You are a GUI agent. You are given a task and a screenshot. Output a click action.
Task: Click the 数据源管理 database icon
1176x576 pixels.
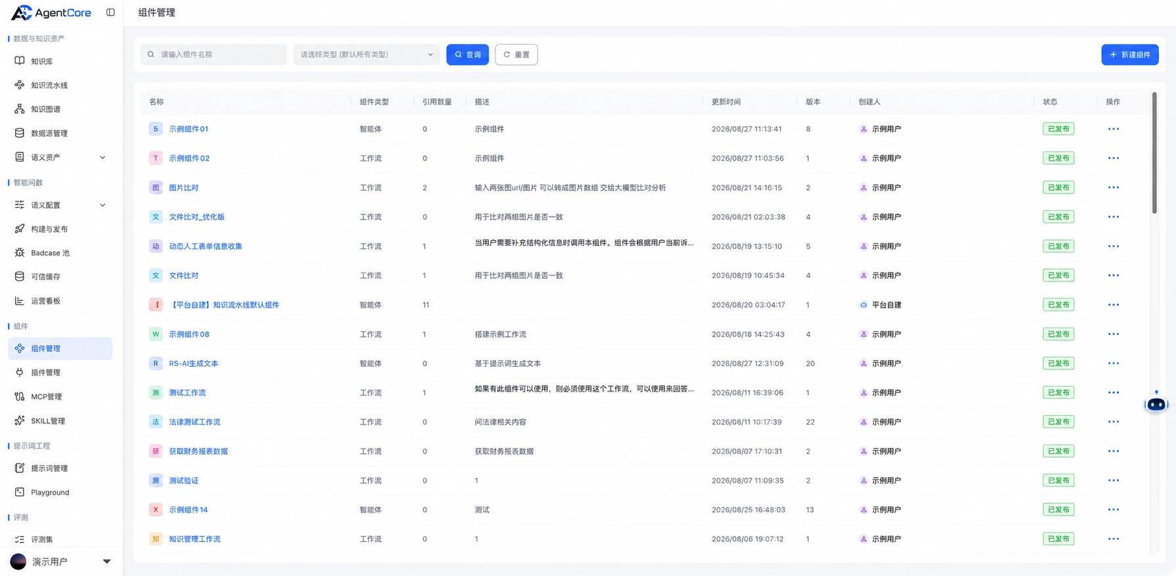(20, 133)
